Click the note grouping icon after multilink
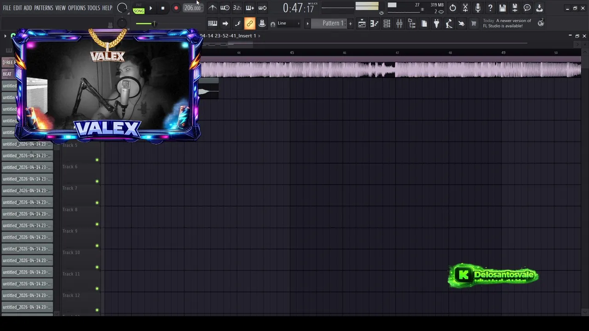Viewport: 589px width, 331px height. (x=262, y=23)
